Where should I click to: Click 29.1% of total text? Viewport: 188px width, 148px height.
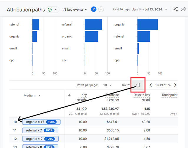[78, 114]
